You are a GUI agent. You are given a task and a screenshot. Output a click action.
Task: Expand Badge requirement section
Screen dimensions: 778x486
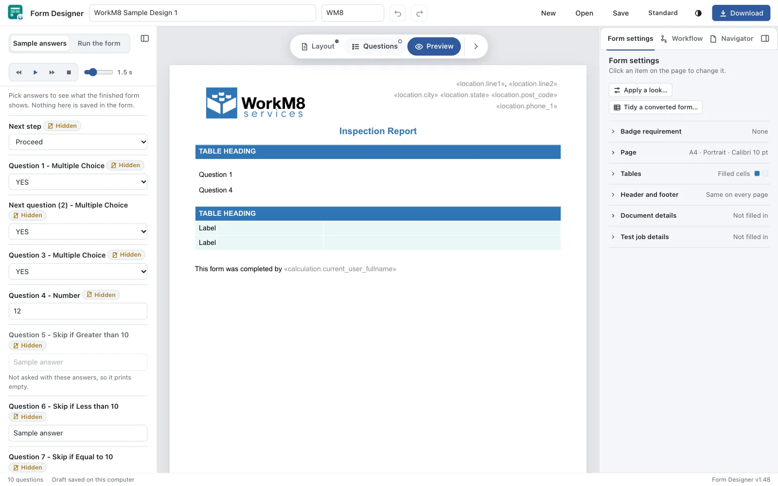689,132
